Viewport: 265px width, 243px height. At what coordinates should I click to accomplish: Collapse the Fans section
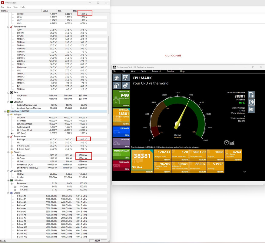click(8, 93)
